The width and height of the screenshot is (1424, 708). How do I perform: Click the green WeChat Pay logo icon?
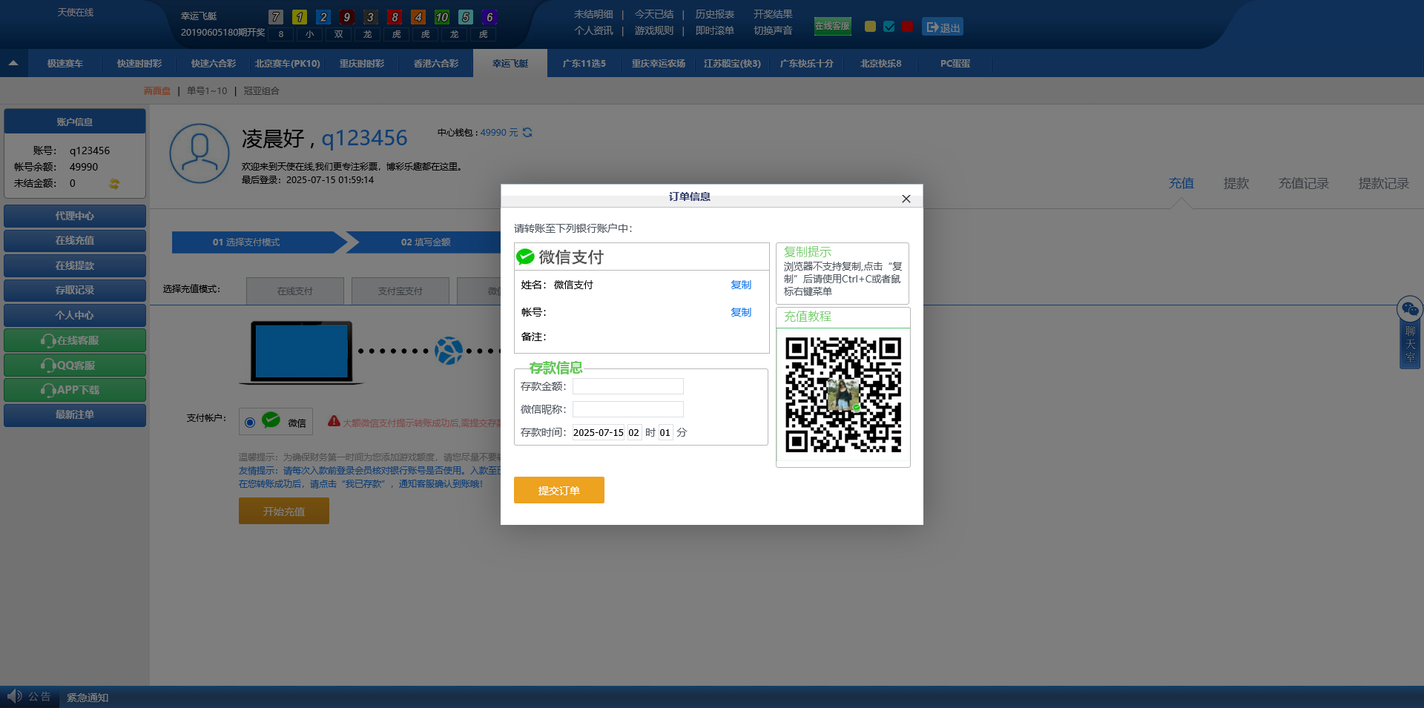click(x=525, y=257)
